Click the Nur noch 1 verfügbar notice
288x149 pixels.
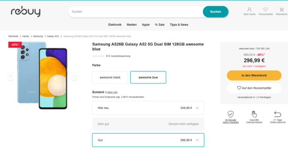point(254,66)
